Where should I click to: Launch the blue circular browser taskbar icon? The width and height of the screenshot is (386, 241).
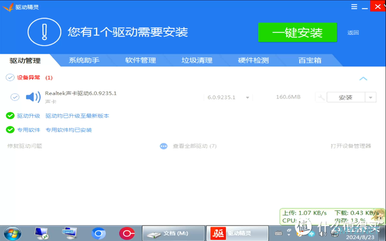[99, 233]
